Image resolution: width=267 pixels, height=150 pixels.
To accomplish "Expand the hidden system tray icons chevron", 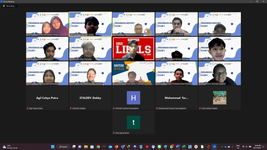I will (x=222, y=147).
